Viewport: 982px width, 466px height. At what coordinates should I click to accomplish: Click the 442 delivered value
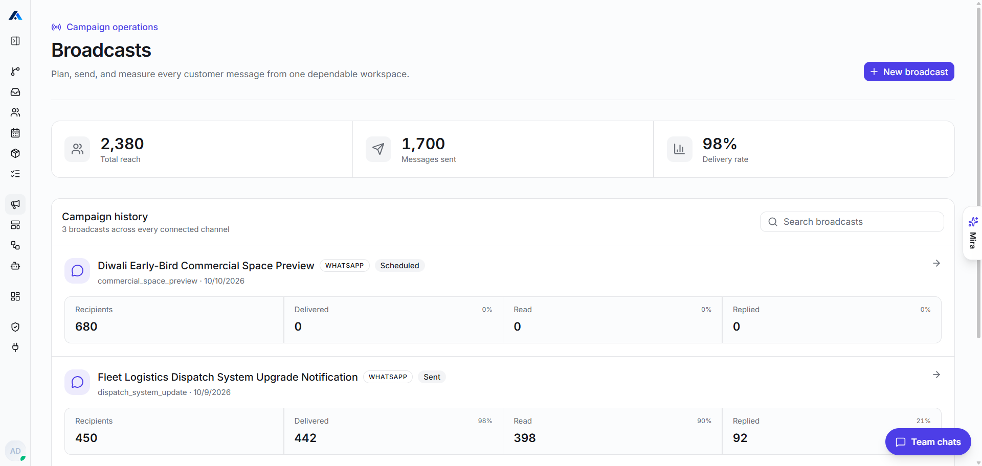pos(305,438)
